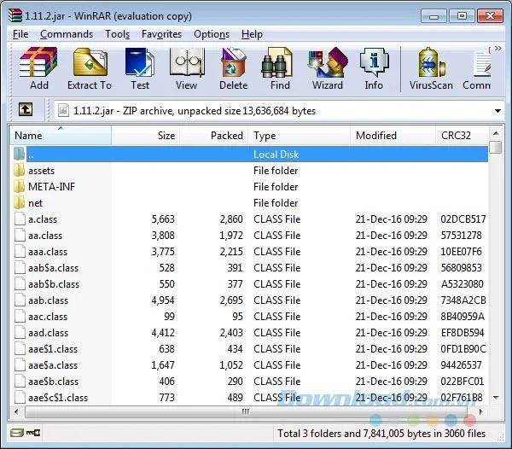Viewport: 512px width, 449px height.
Task: Click the drive icon in status bar
Action: pos(16,433)
